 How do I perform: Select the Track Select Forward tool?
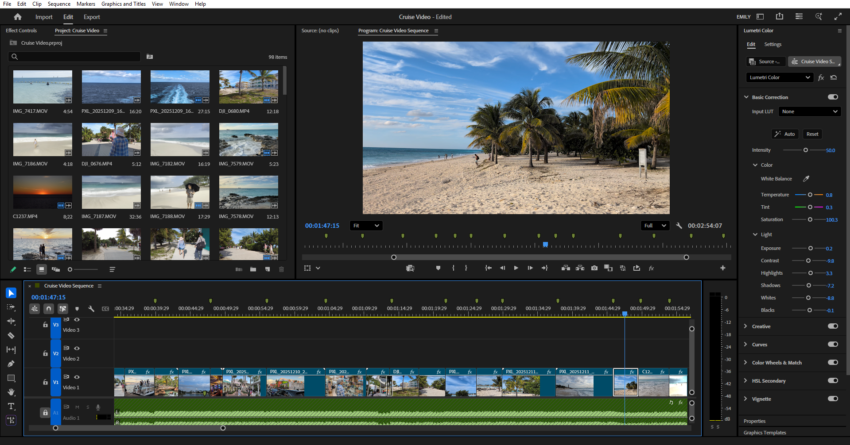(x=12, y=307)
